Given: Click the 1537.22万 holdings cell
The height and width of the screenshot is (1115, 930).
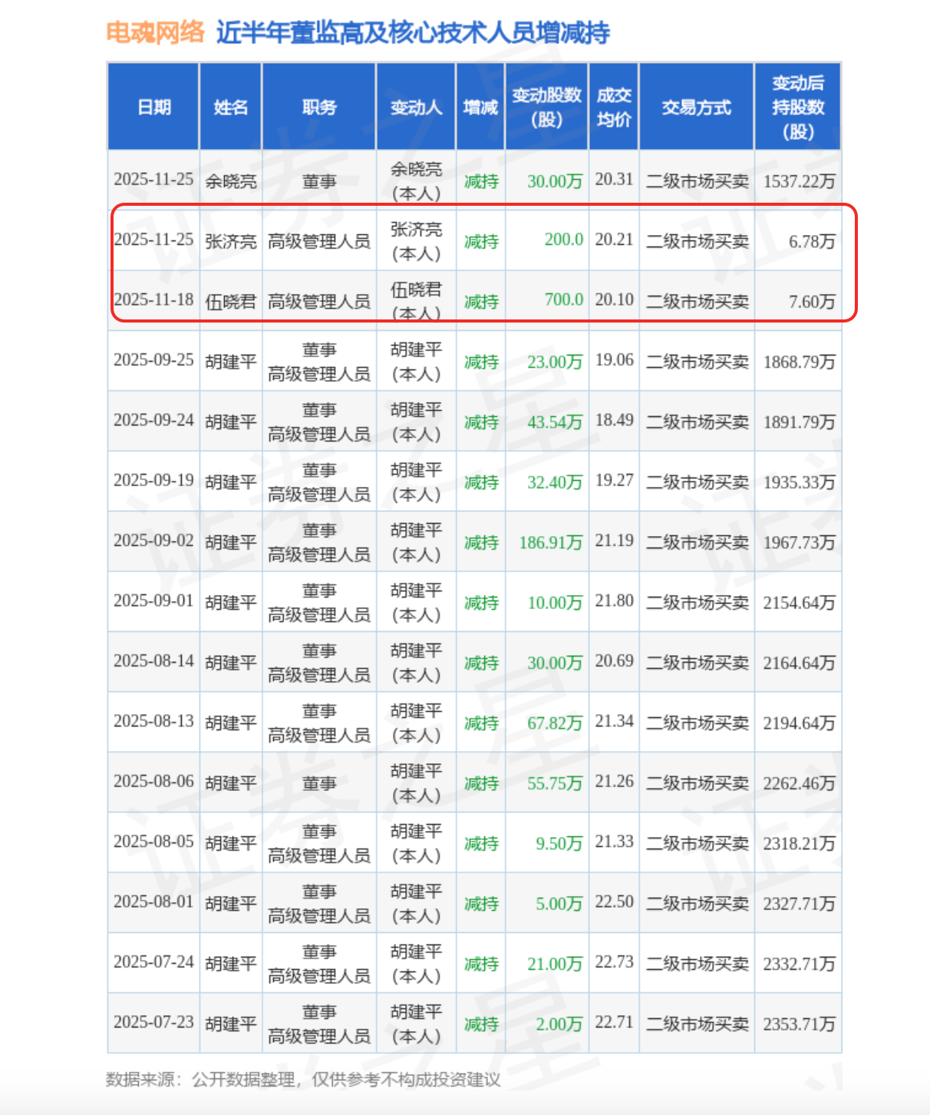Looking at the screenshot, I should point(799,181).
